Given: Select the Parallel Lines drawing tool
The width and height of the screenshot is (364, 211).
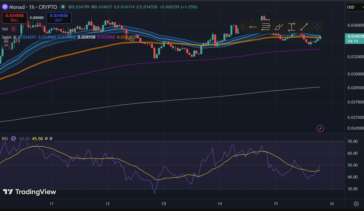Looking at the screenshot, I should (x=266, y=27).
